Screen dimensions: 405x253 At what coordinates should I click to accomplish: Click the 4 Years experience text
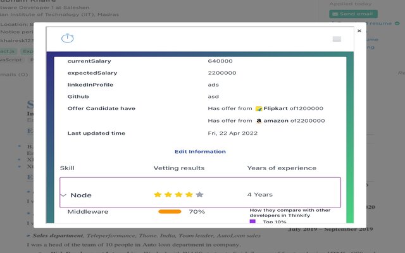click(260, 195)
